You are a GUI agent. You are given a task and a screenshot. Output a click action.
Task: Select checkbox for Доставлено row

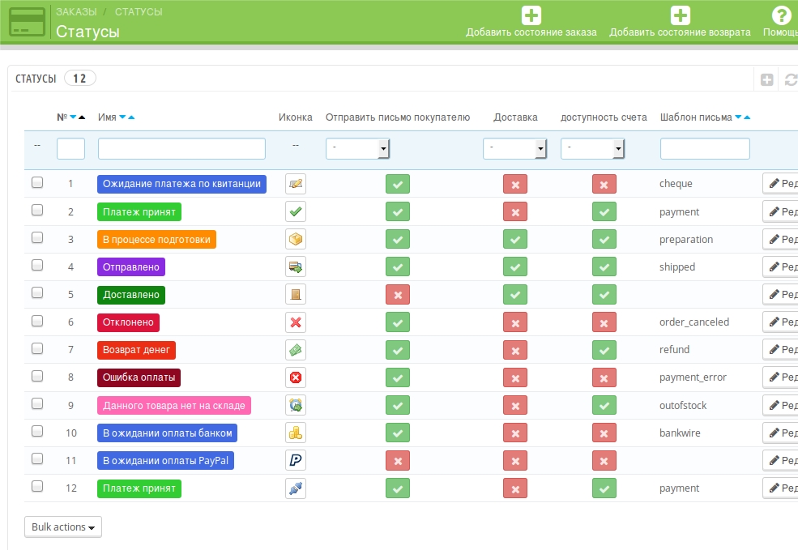point(37,292)
